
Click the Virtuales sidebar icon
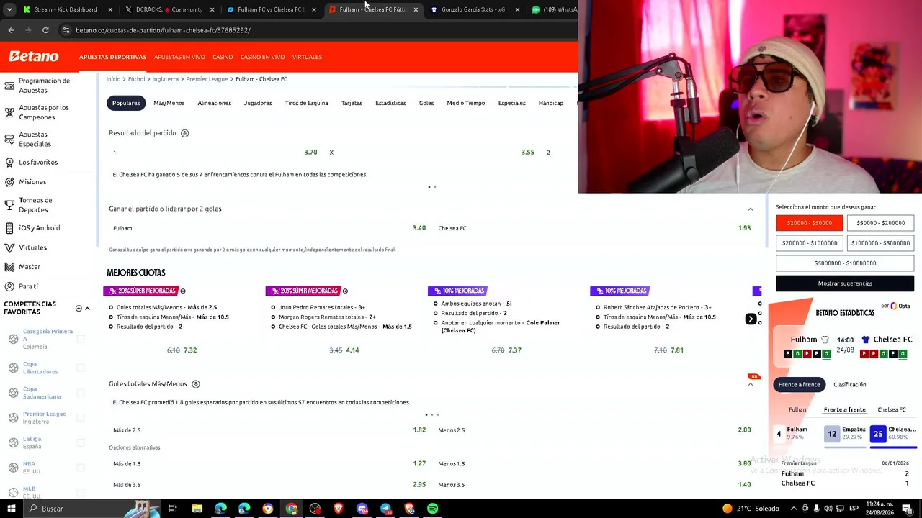click(9, 247)
